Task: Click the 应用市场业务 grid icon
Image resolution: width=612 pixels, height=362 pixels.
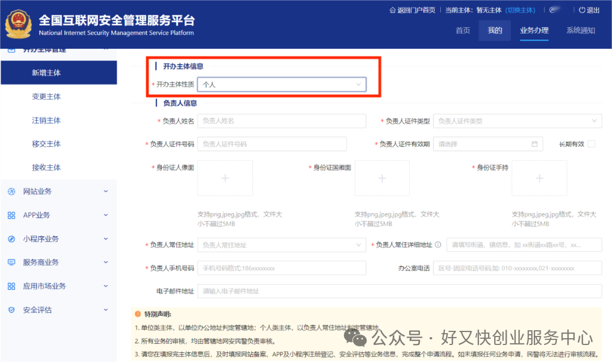Action: coord(11,286)
